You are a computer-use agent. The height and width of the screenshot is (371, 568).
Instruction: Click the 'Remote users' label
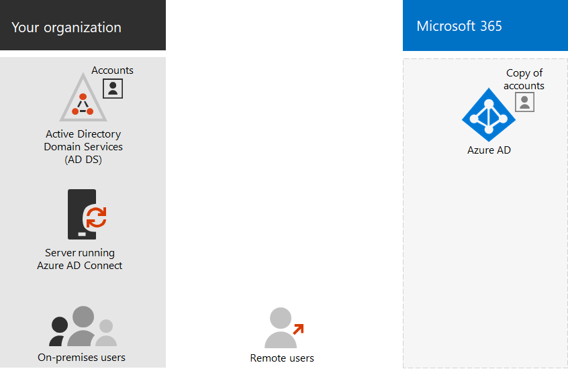coord(282,358)
